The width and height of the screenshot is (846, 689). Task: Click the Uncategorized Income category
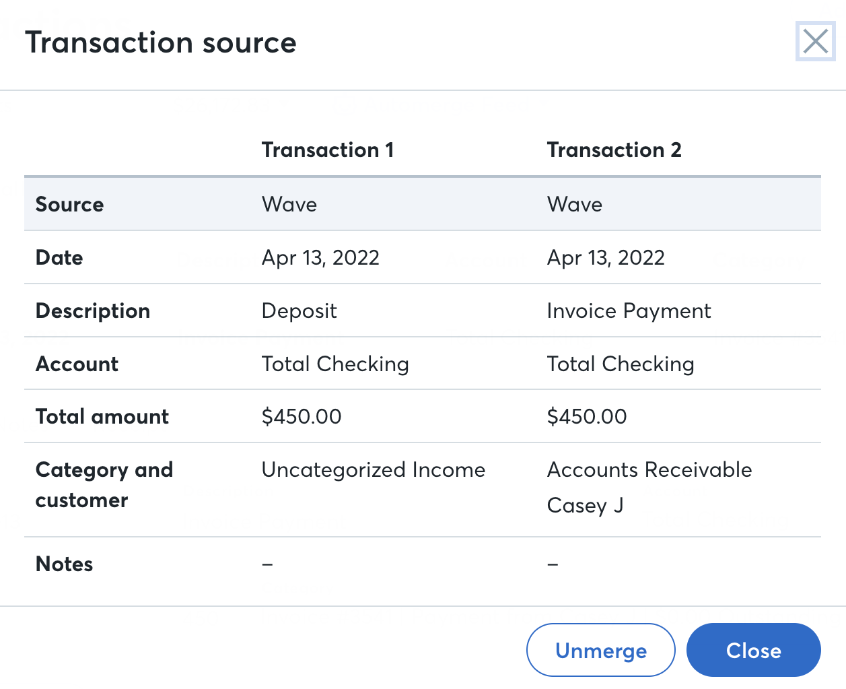(374, 469)
